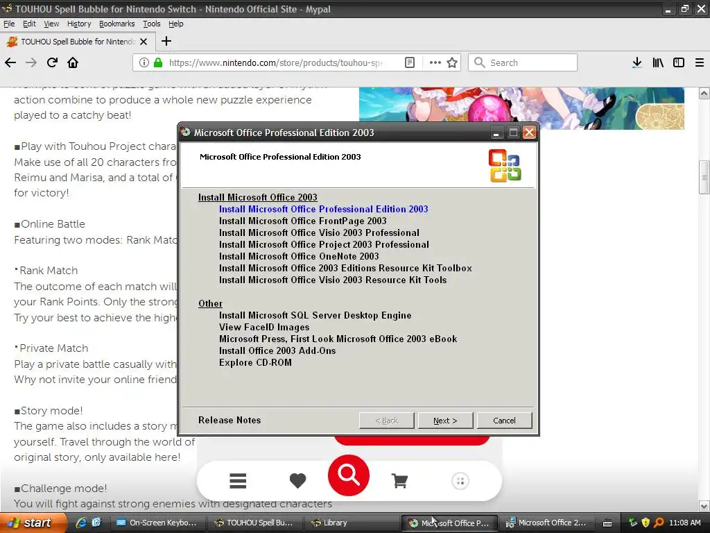Open the Tools menu

click(152, 24)
